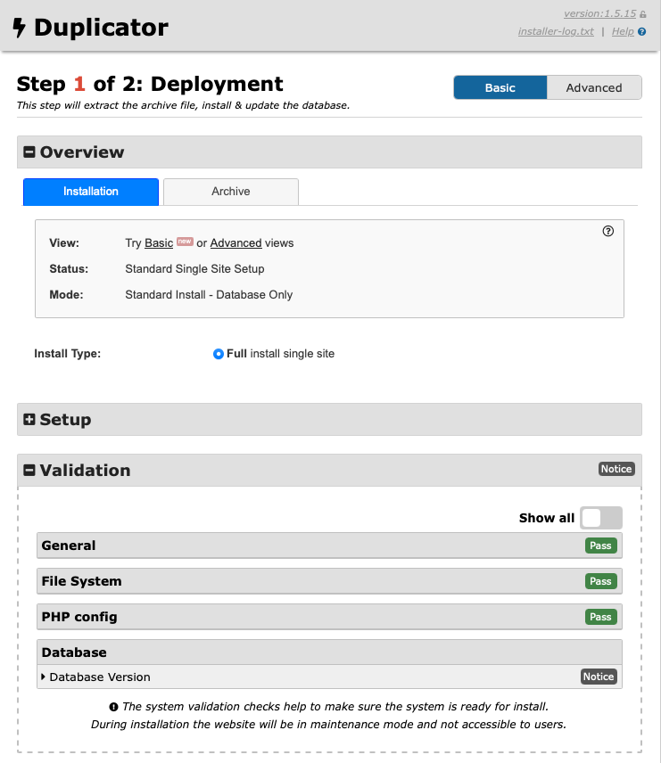Select Full install single site radio button
The height and width of the screenshot is (763, 661).
(219, 354)
